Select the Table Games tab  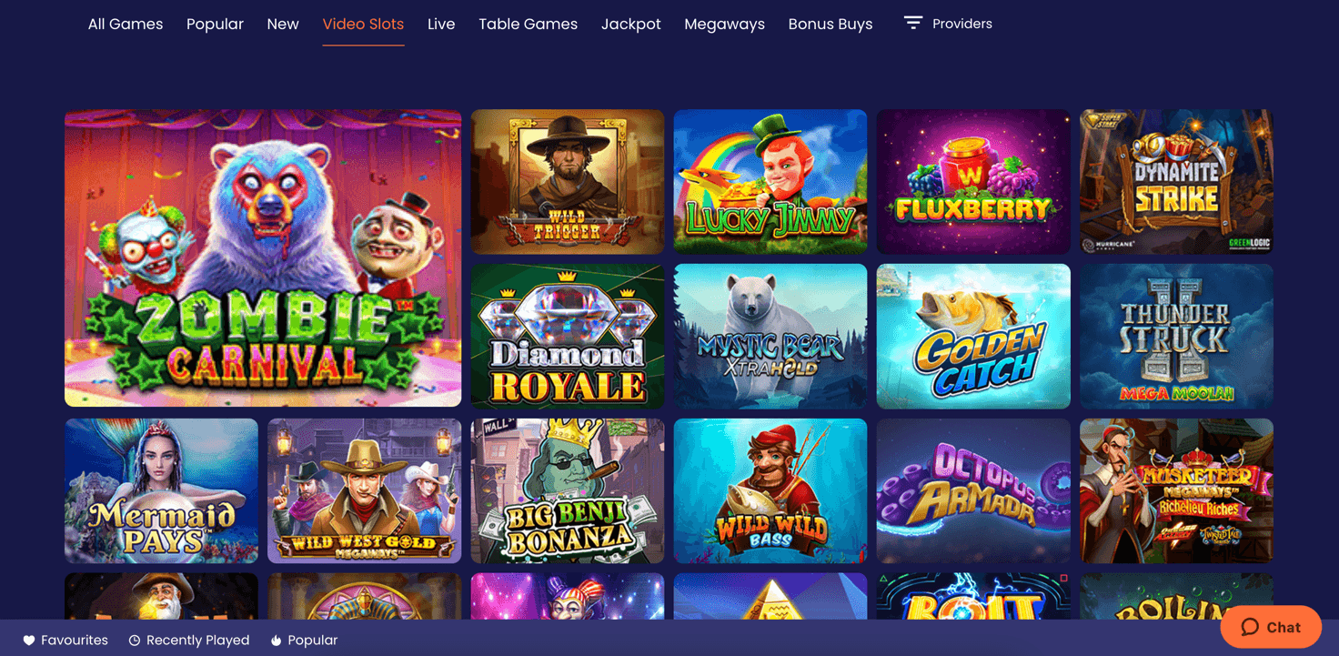pos(529,25)
